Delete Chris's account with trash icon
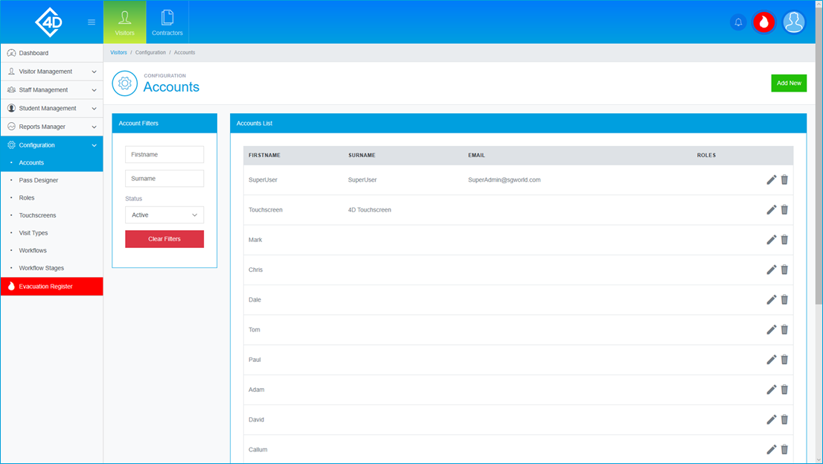Screen dimensions: 823x464 (784, 270)
